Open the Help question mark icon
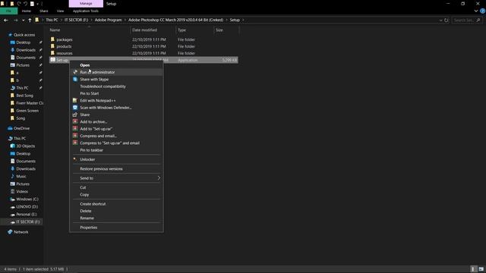The height and width of the screenshot is (273, 486). pos(482,11)
